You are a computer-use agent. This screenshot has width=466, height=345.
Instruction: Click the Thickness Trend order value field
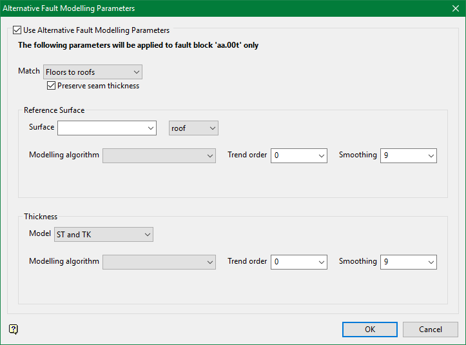coord(293,262)
